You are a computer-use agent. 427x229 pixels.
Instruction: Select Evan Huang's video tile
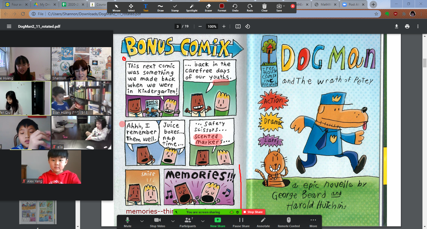(x=81, y=98)
